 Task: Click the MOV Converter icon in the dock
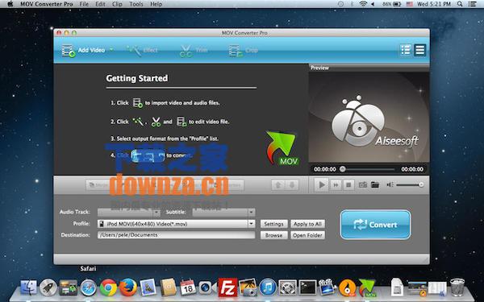coord(367,288)
